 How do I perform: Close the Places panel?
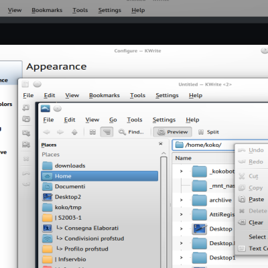point(161,144)
